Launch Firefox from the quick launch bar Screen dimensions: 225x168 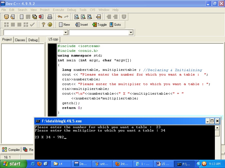pos(39,164)
